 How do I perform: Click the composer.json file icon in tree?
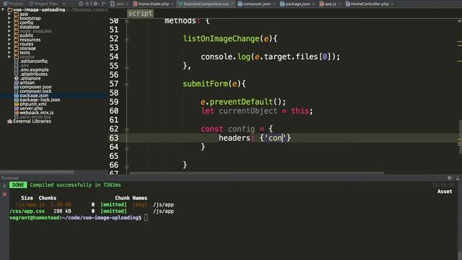click(17, 87)
